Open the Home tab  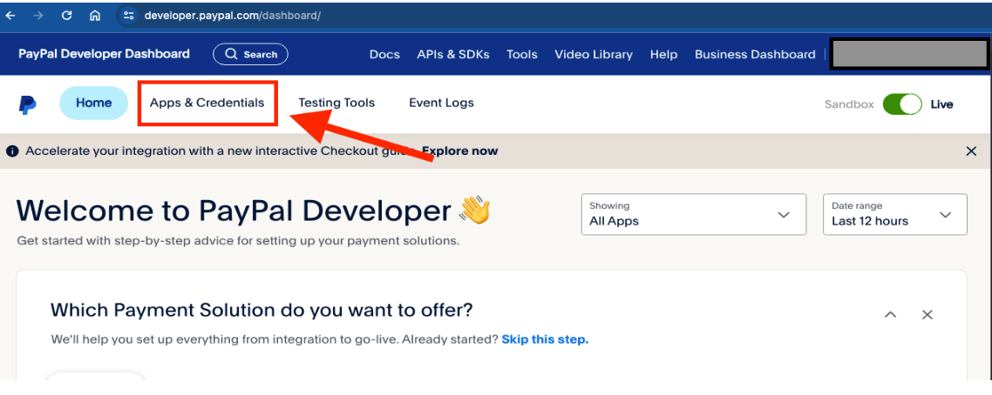pos(93,103)
